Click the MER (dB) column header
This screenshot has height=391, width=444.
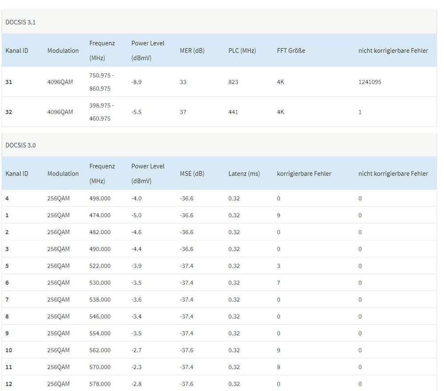pyautogui.click(x=192, y=51)
